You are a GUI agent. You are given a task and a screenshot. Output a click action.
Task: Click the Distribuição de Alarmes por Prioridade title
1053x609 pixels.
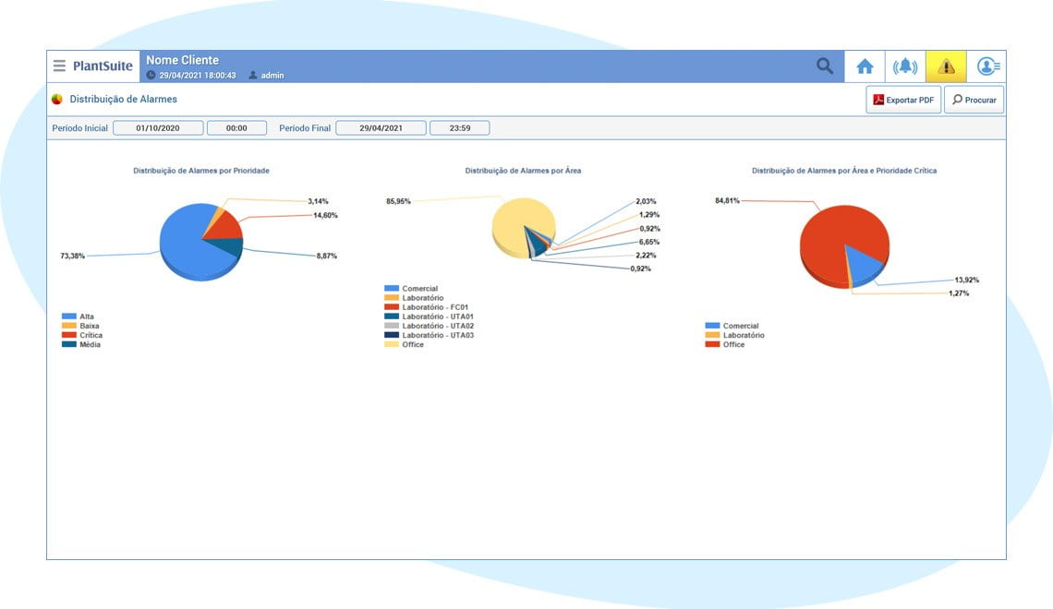click(x=200, y=171)
